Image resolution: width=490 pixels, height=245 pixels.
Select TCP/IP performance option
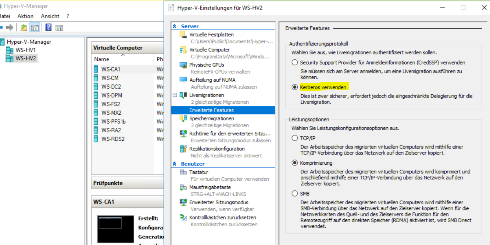click(x=294, y=138)
